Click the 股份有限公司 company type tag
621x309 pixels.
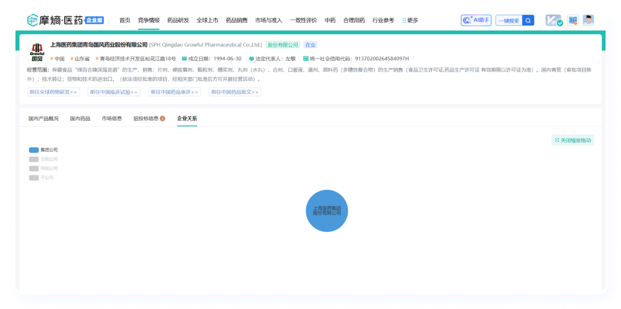283,45
